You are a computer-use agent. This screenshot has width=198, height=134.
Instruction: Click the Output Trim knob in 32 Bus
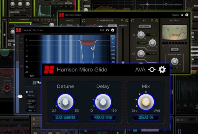[175, 62]
